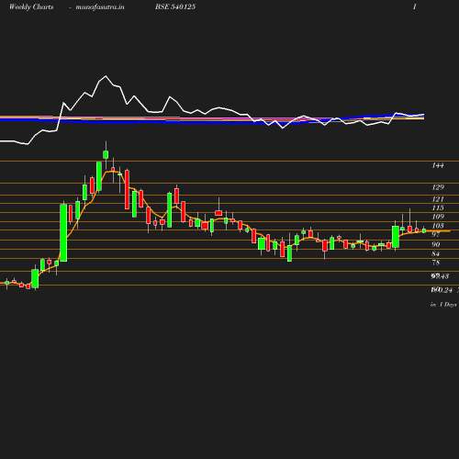Click the 129 price level label

coord(438,187)
